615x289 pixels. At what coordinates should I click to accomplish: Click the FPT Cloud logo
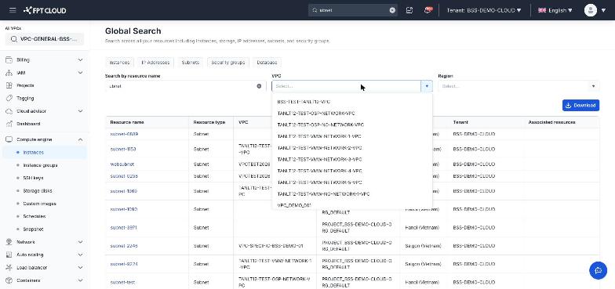(45, 10)
